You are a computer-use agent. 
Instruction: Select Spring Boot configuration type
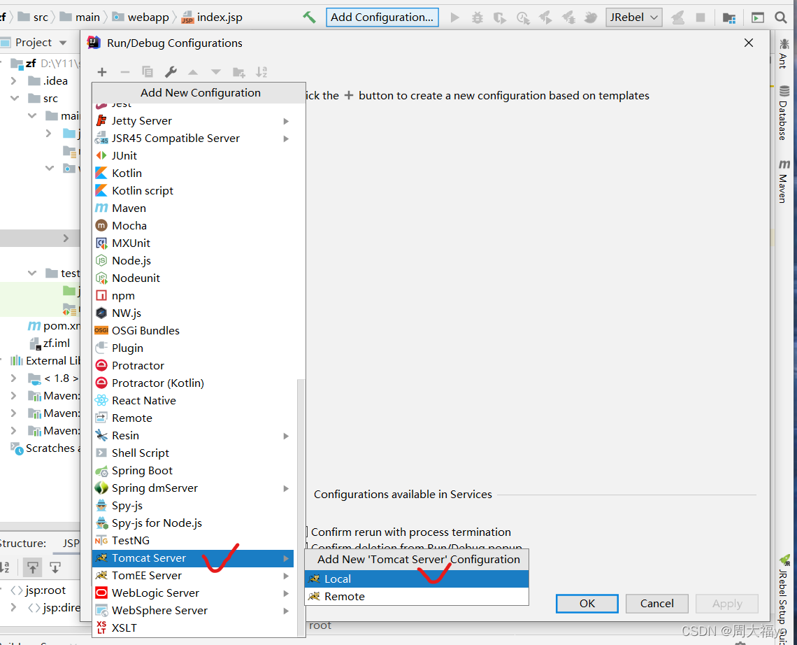(x=193, y=471)
